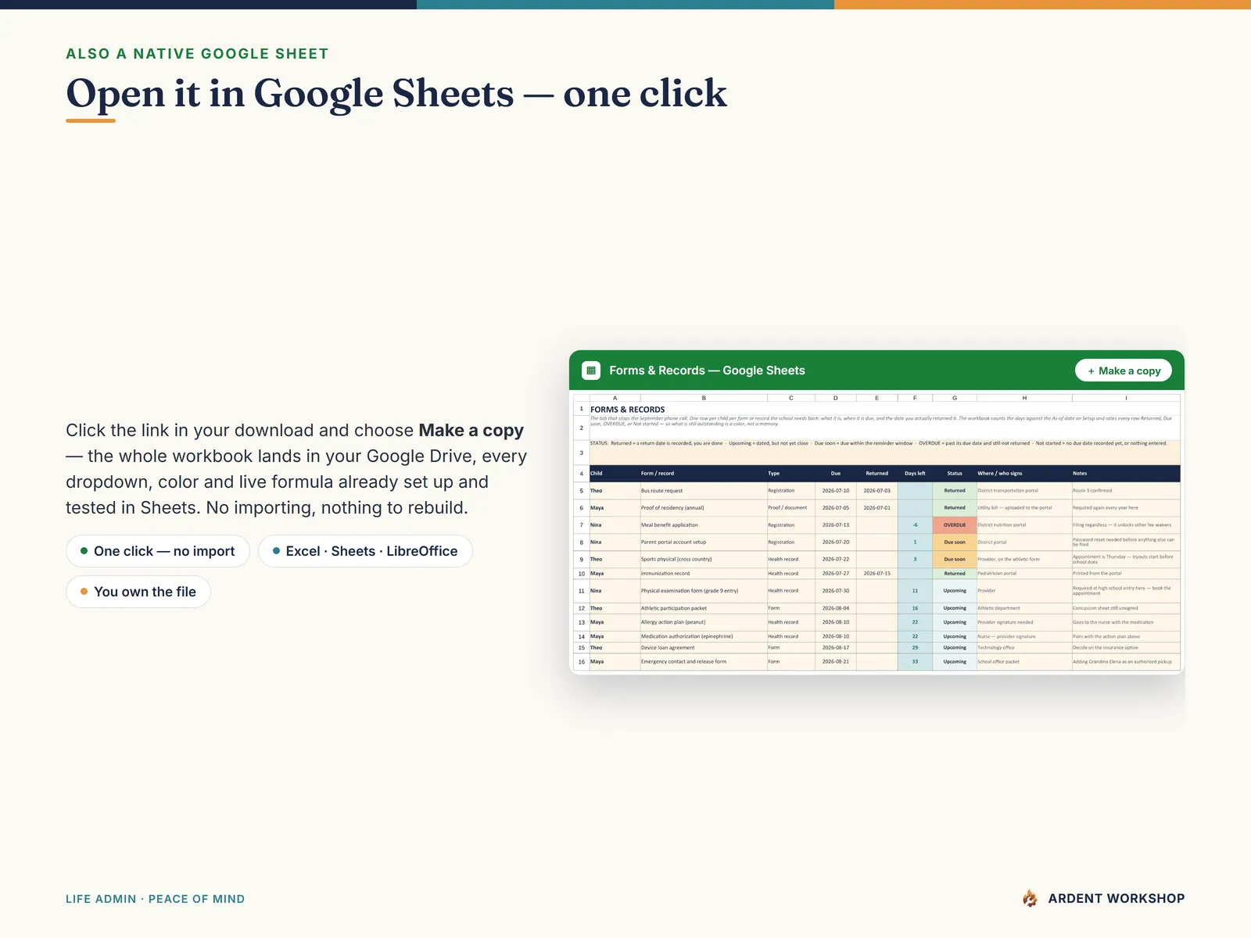
Task: Click 'Due soon' status in row 8
Action: 955,542
